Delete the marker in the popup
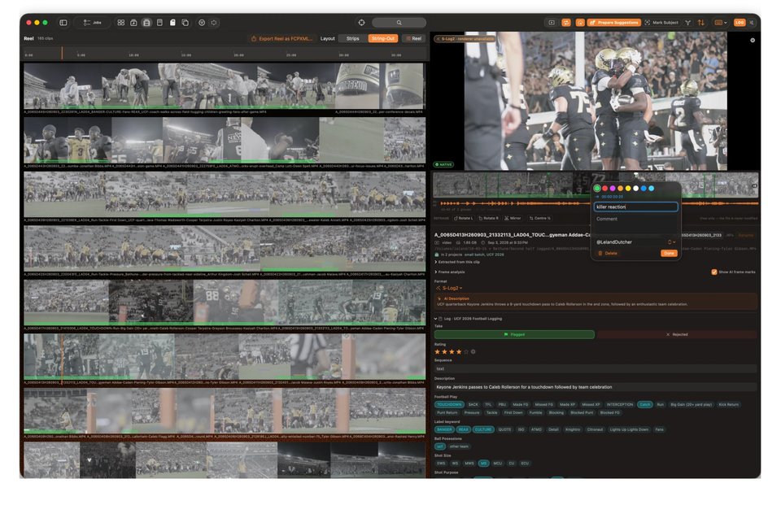The height and width of the screenshot is (505, 781). pyautogui.click(x=608, y=253)
